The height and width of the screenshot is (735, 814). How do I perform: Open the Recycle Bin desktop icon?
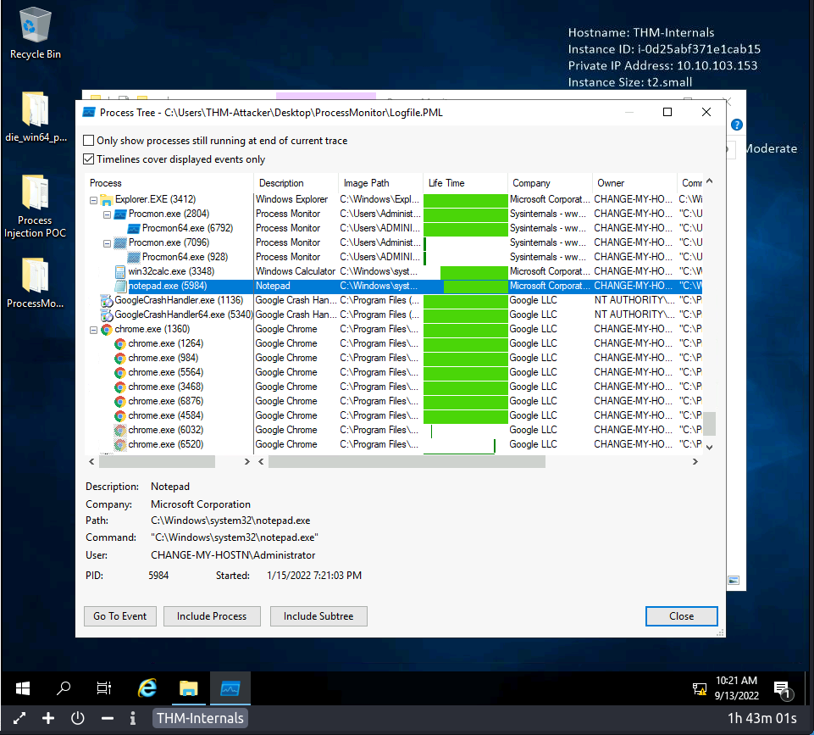tap(35, 25)
